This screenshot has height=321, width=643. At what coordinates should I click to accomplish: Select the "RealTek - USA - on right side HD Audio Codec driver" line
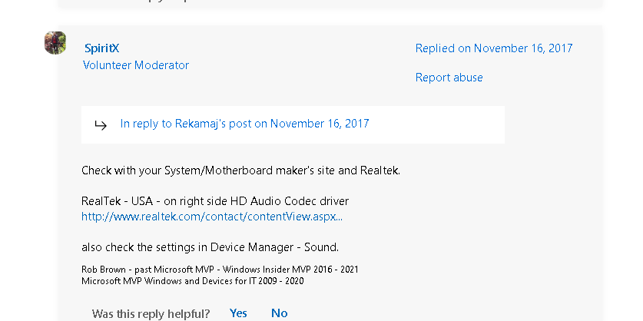(x=215, y=201)
